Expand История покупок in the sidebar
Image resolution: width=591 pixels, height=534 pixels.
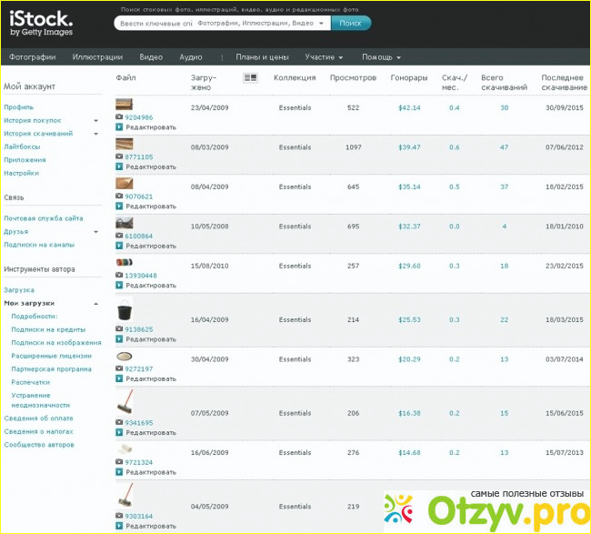(x=95, y=120)
